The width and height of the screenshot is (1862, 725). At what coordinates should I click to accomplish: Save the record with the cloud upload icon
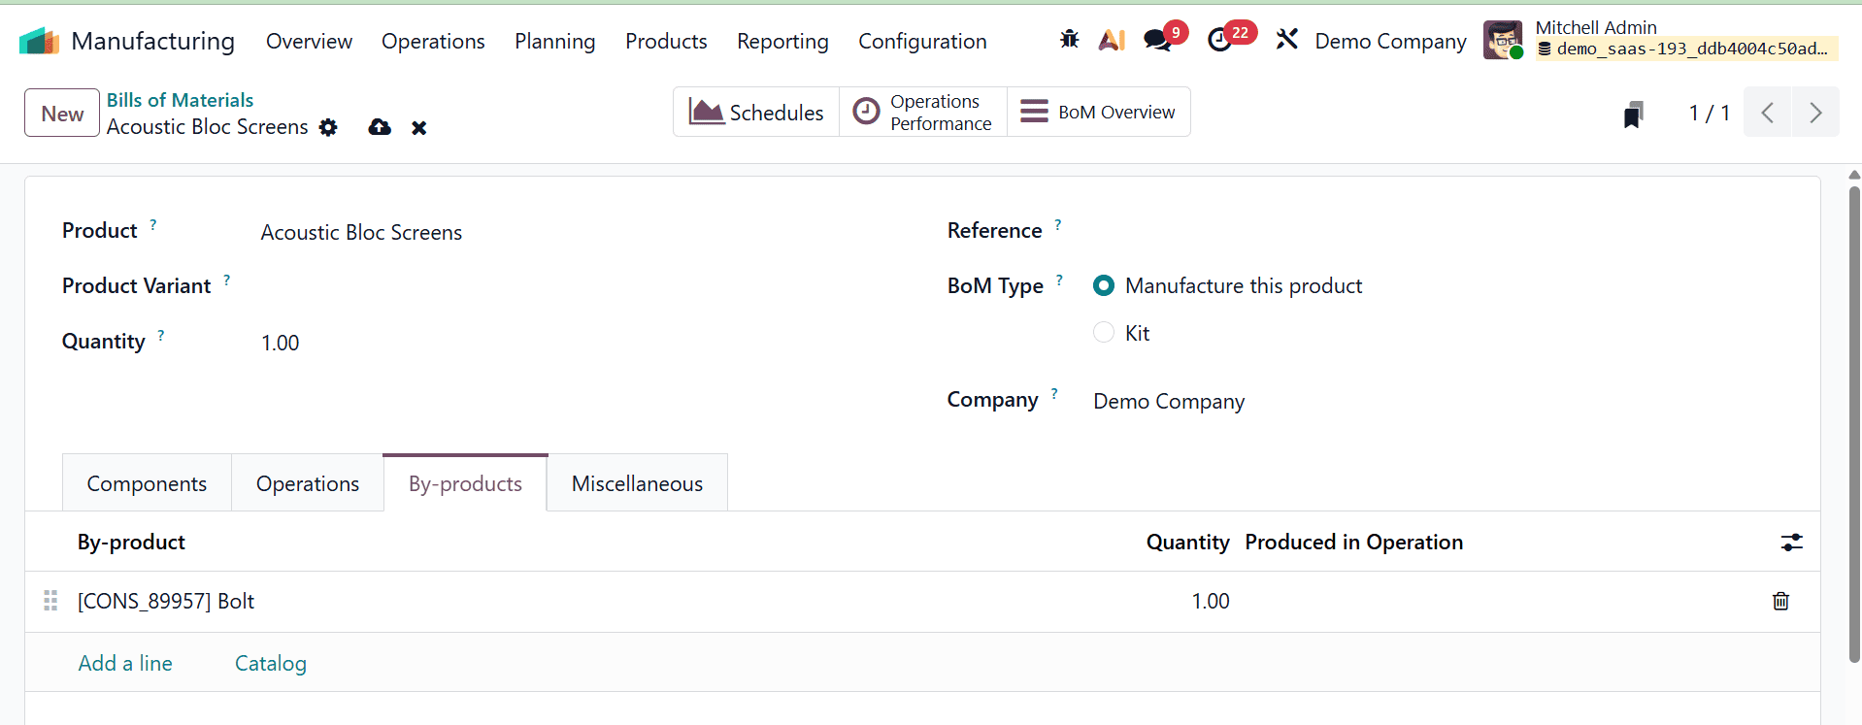(380, 127)
